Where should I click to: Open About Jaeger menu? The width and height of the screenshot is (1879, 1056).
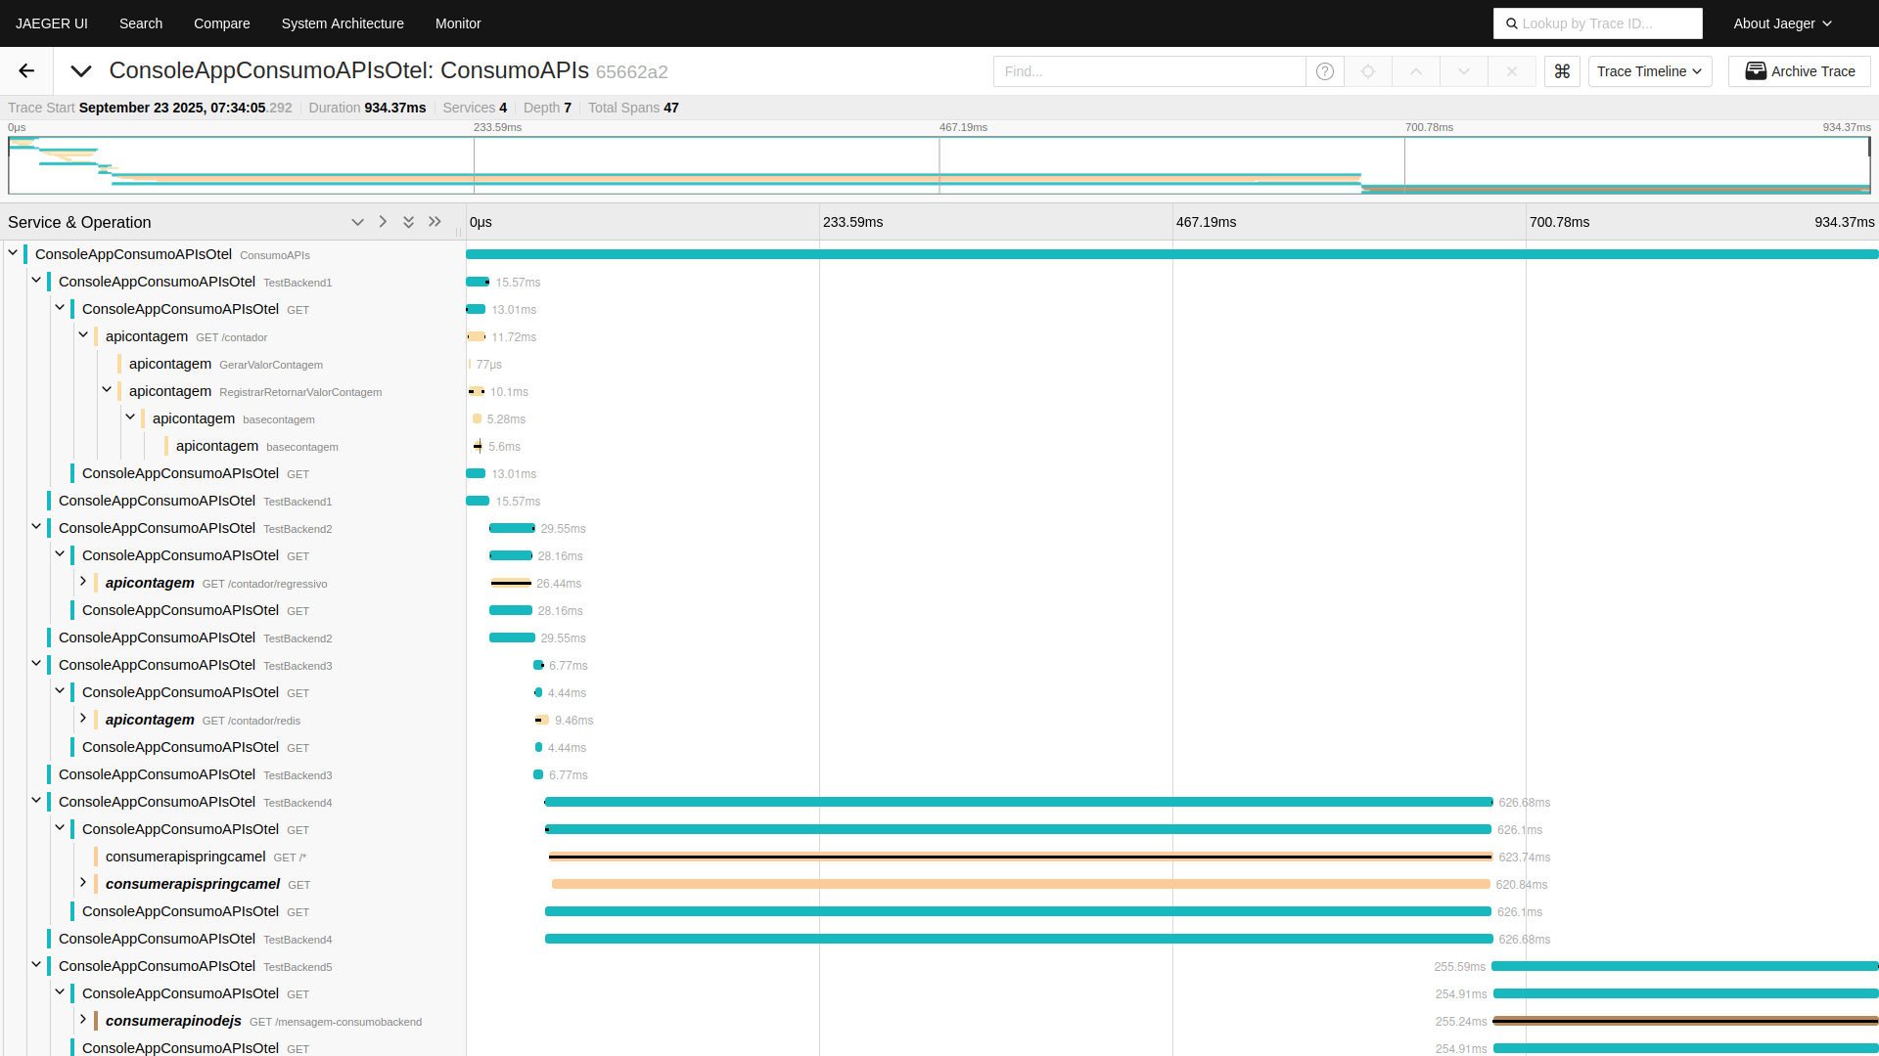1781,23
